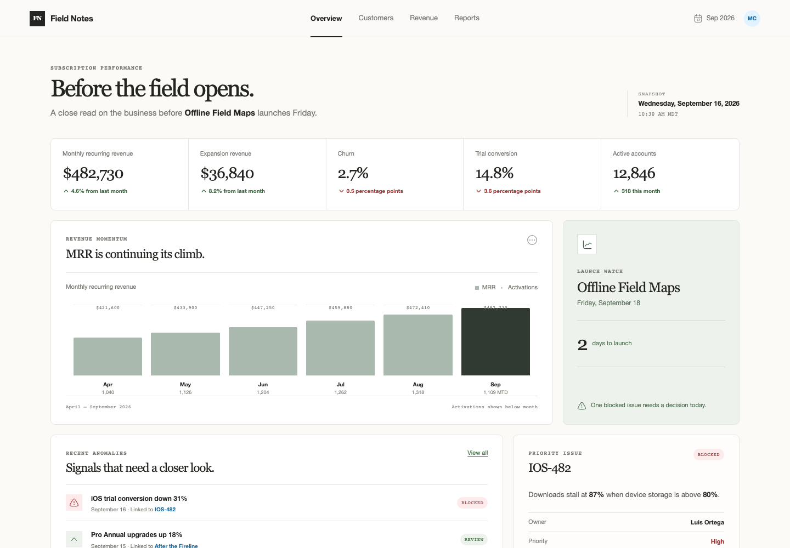
Task: Click the 2.7% churn value
Action: tap(353, 174)
